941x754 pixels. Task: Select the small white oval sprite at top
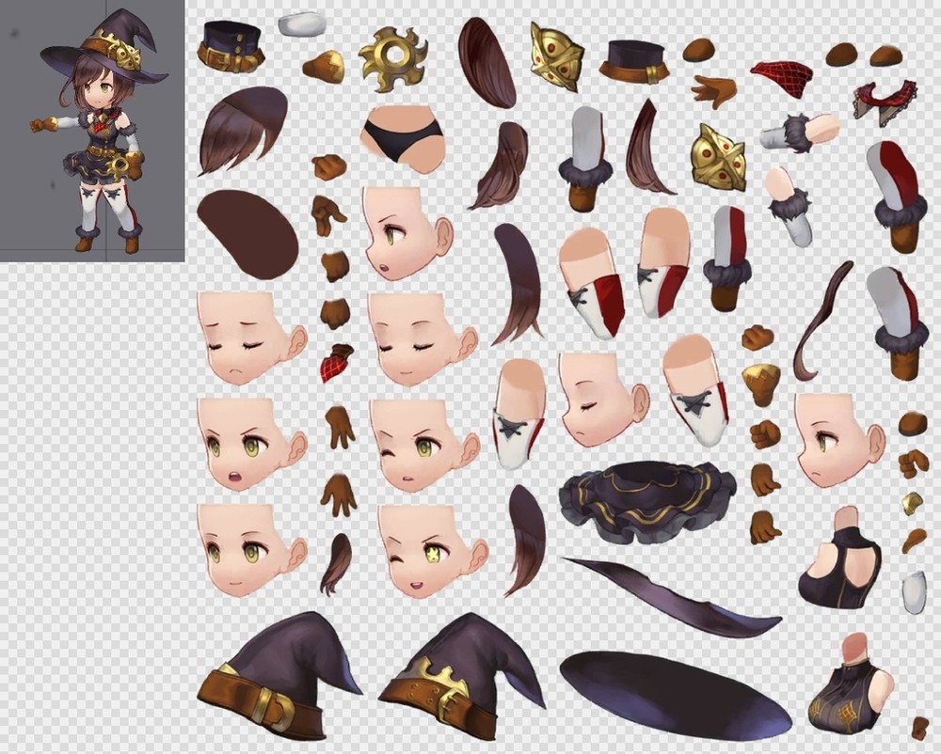pyautogui.click(x=302, y=24)
